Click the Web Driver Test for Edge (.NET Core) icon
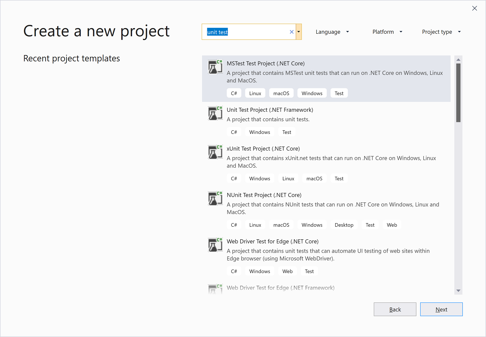Screen dimensions: 486x337 (x=215, y=245)
